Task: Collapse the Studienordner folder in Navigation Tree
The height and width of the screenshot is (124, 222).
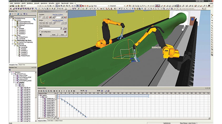Action: point(12,44)
